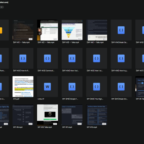Open the [SFF #14] Break De... file icon
The image size is (144, 144).
coord(121,30)
